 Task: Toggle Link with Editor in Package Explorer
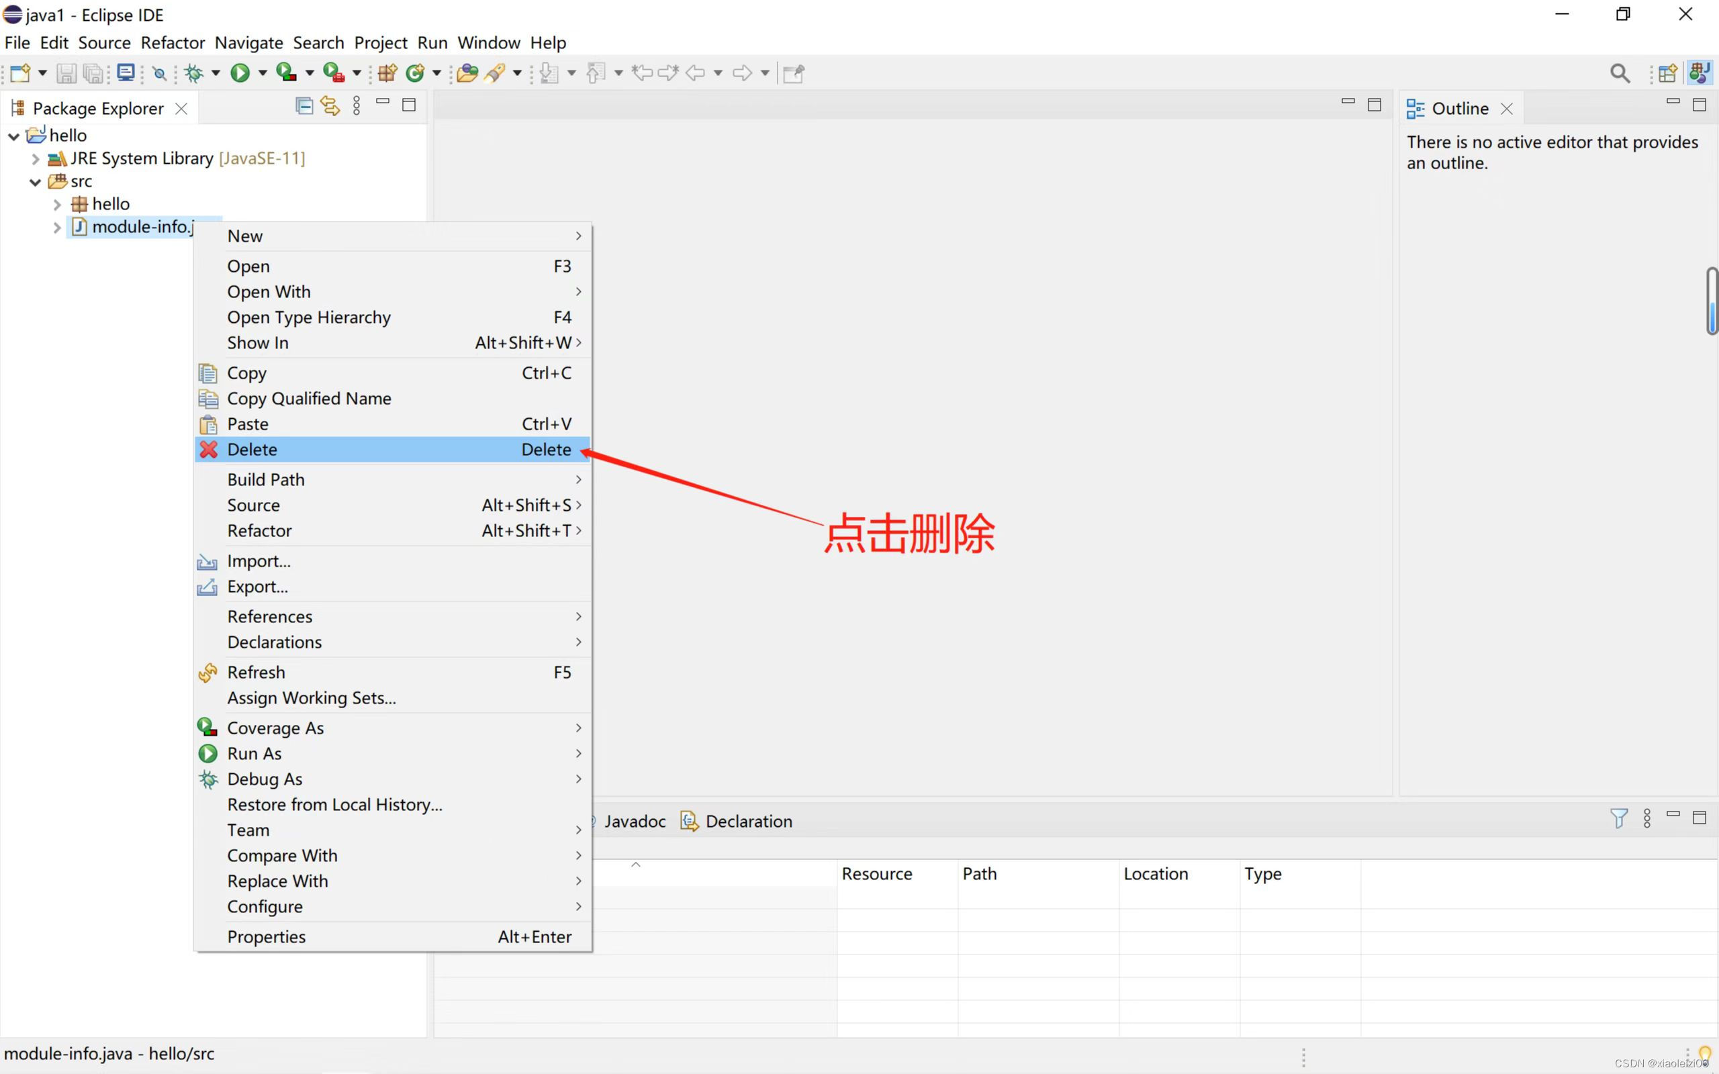pyautogui.click(x=330, y=105)
